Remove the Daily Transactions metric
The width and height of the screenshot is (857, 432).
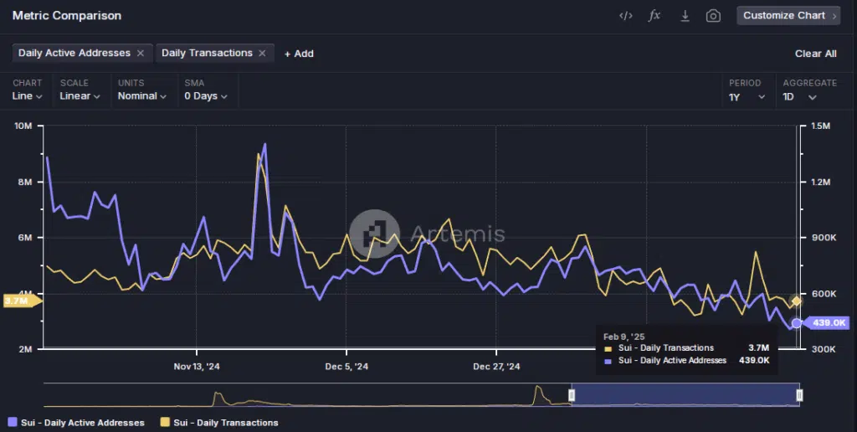262,53
